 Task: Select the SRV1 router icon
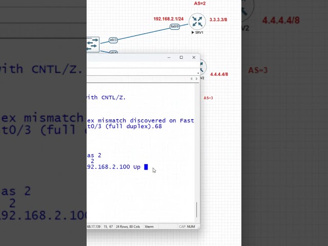coord(197,22)
